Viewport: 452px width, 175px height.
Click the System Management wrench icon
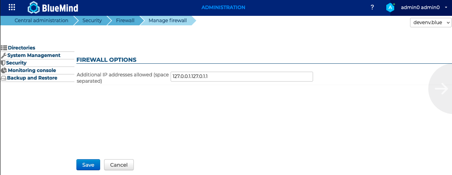(x=4, y=55)
